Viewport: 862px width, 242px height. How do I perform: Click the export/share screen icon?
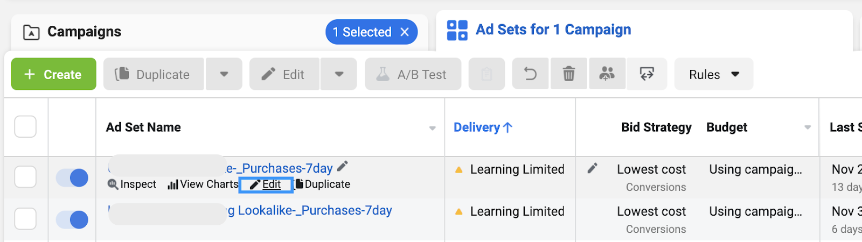coord(646,74)
